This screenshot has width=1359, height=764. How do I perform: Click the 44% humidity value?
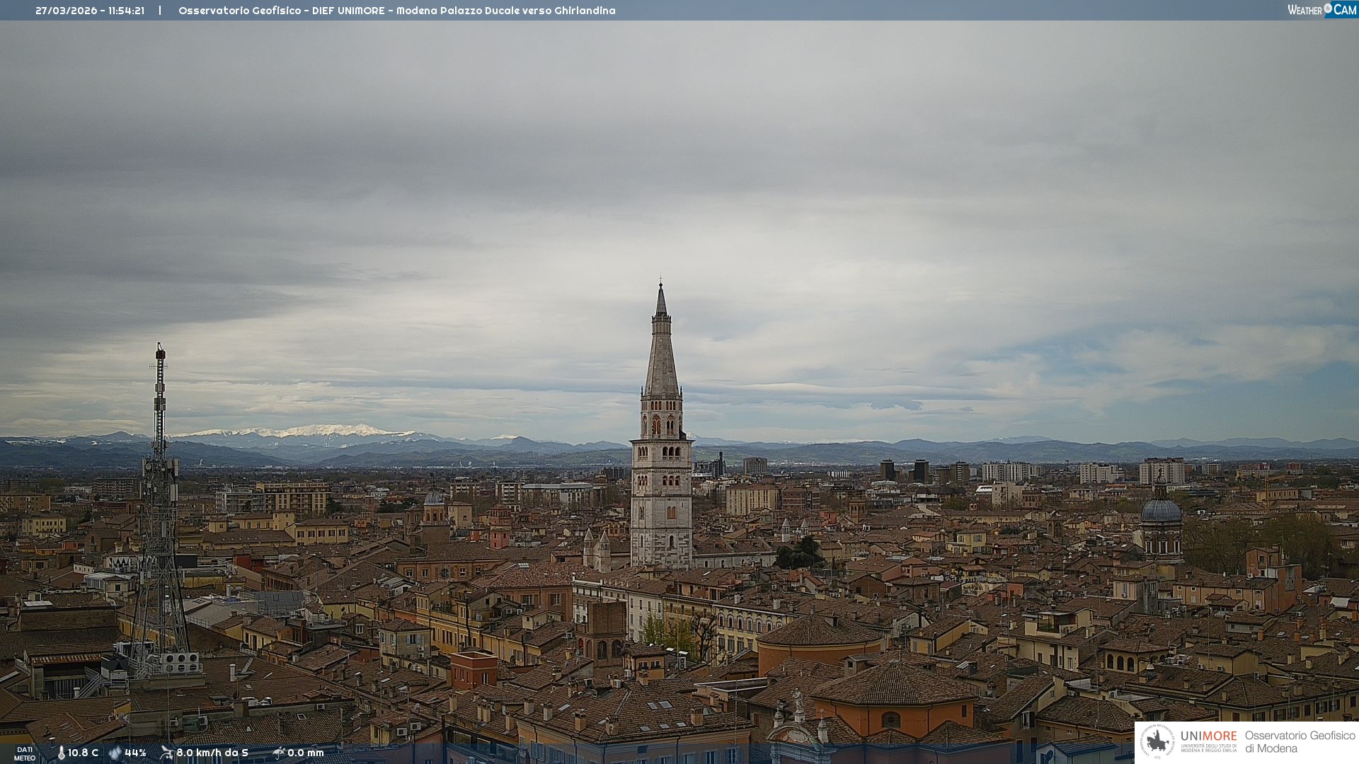(135, 753)
